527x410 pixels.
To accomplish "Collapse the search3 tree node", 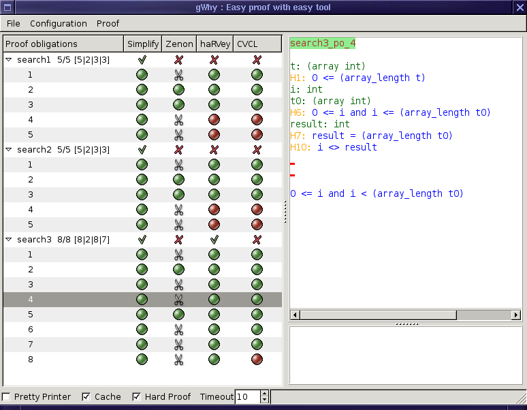I will pos(9,240).
